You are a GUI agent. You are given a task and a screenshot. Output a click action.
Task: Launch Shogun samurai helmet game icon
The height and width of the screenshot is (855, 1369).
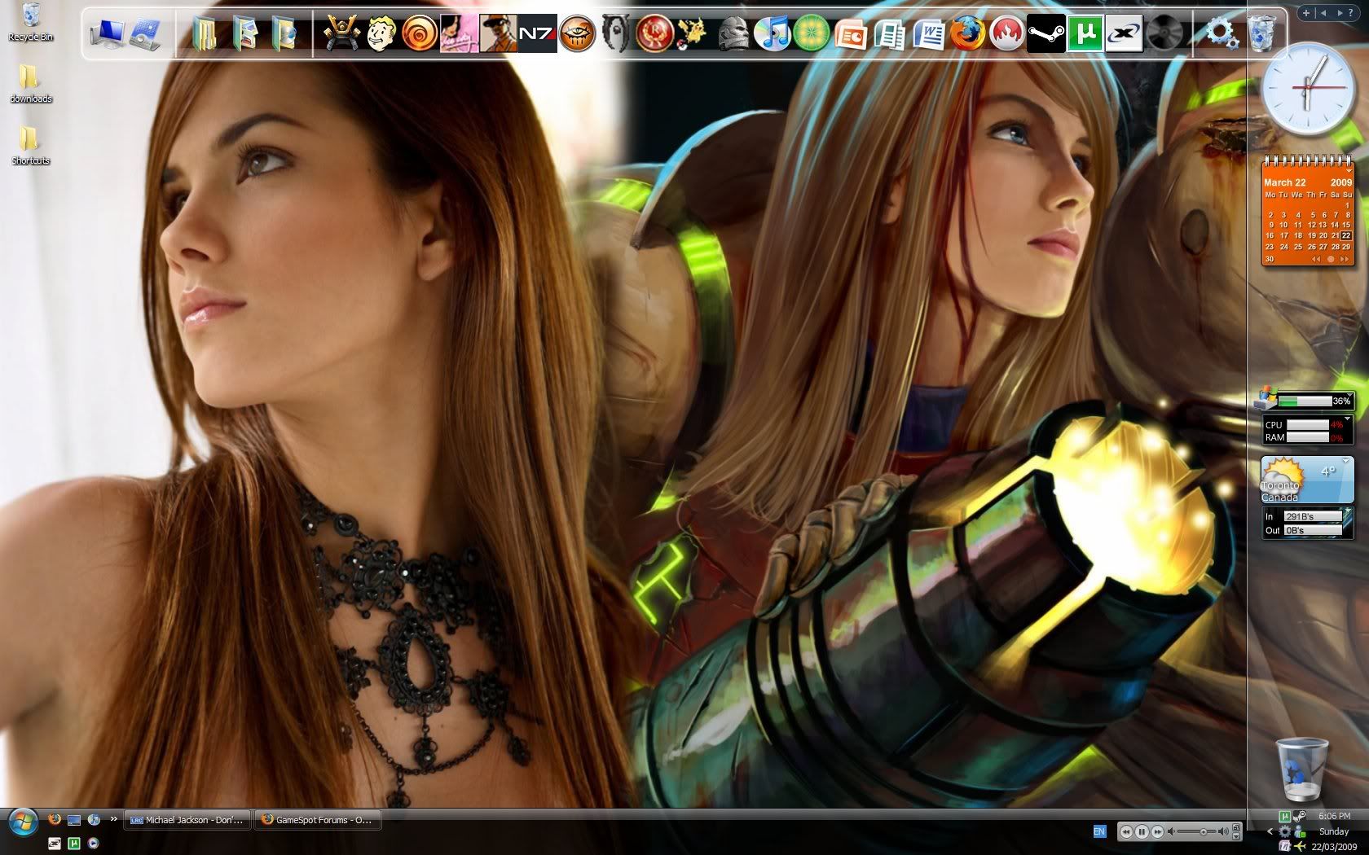(x=341, y=33)
